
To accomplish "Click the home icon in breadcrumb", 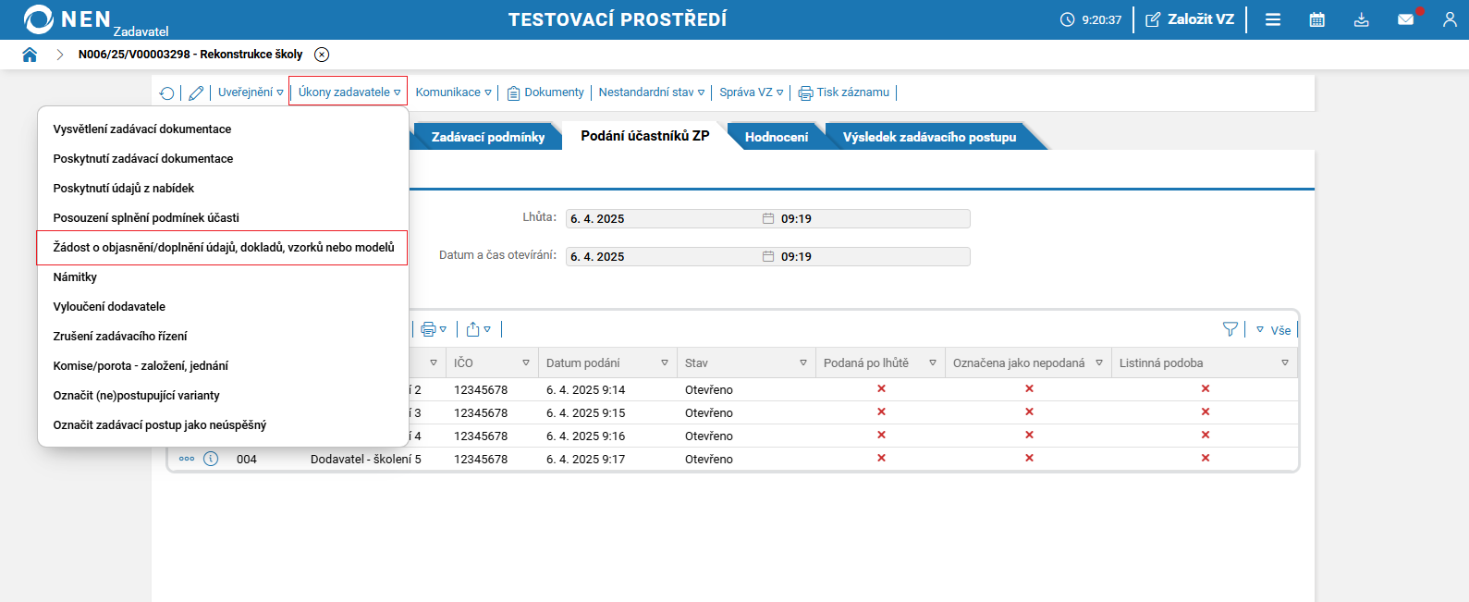I will click(30, 55).
